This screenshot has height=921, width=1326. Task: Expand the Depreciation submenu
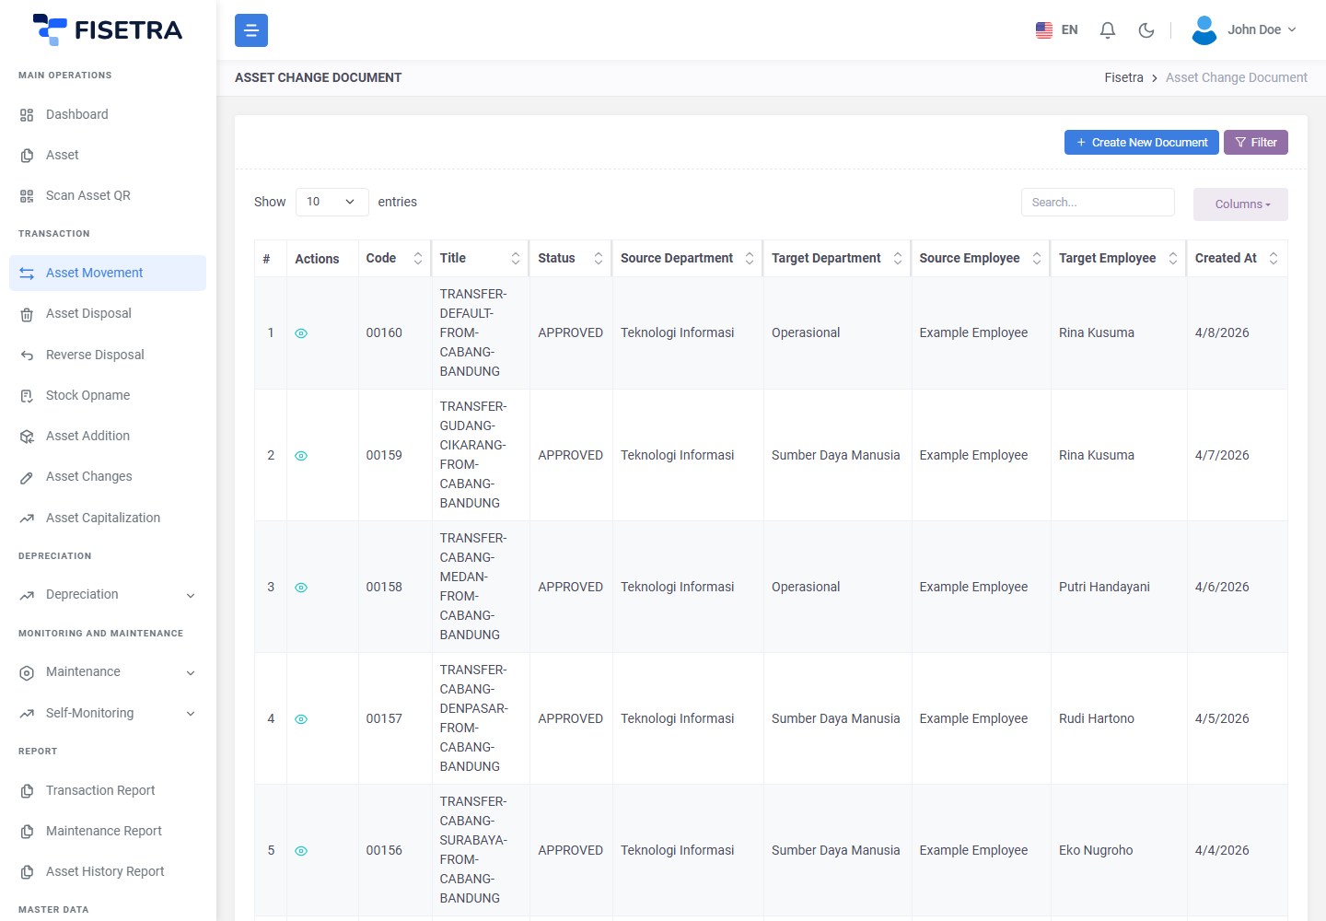click(108, 594)
